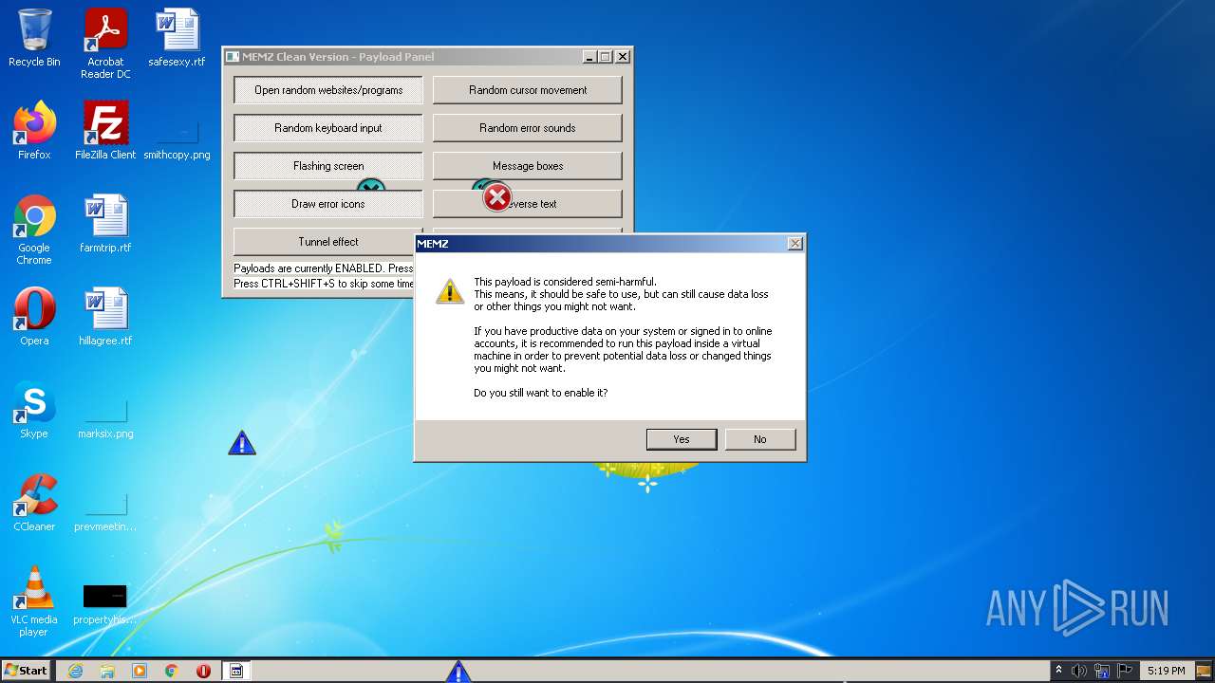
Task: Launch Skype from the desktop
Action: [x=34, y=410]
